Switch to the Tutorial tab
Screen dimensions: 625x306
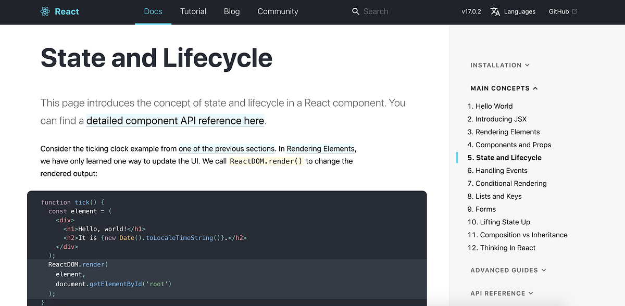pos(193,11)
